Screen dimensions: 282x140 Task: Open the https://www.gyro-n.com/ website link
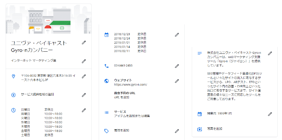[x=130, y=84]
